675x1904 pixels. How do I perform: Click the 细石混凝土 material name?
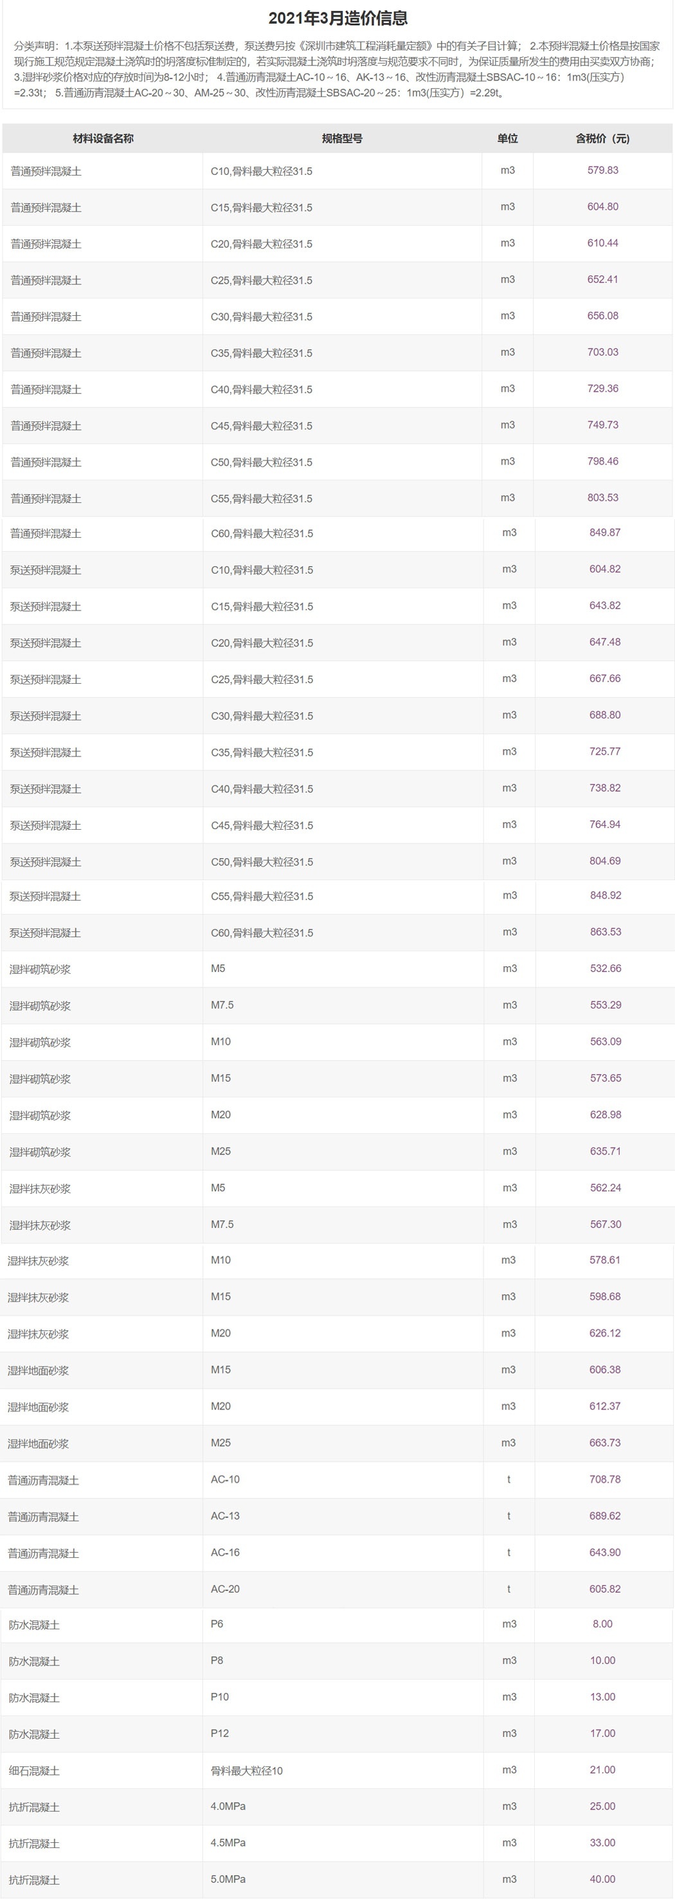(34, 1770)
